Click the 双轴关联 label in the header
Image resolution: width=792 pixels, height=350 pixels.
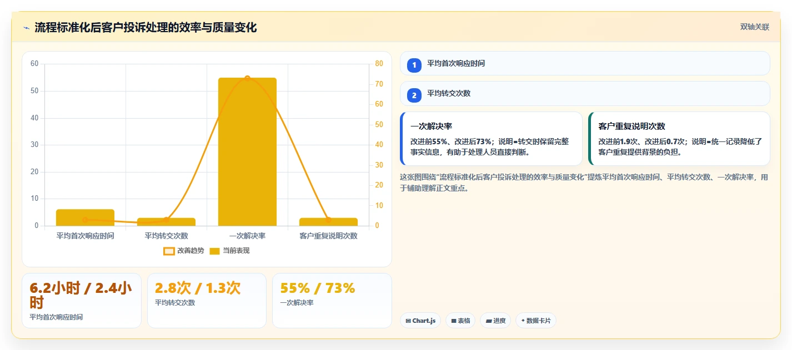755,27
